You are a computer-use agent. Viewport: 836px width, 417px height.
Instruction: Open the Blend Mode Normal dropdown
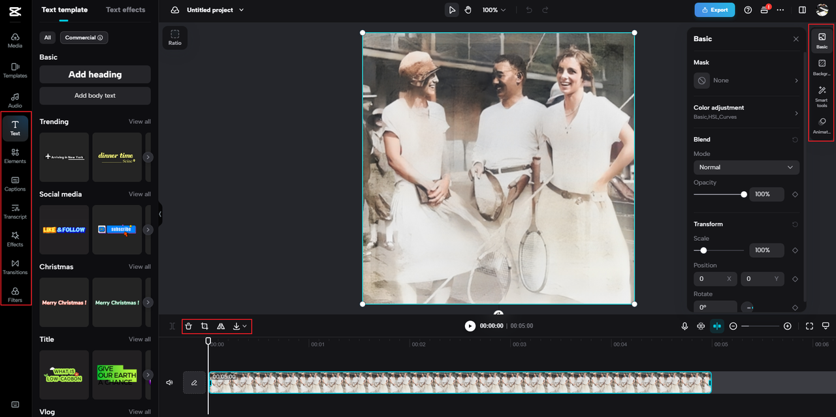click(x=747, y=167)
